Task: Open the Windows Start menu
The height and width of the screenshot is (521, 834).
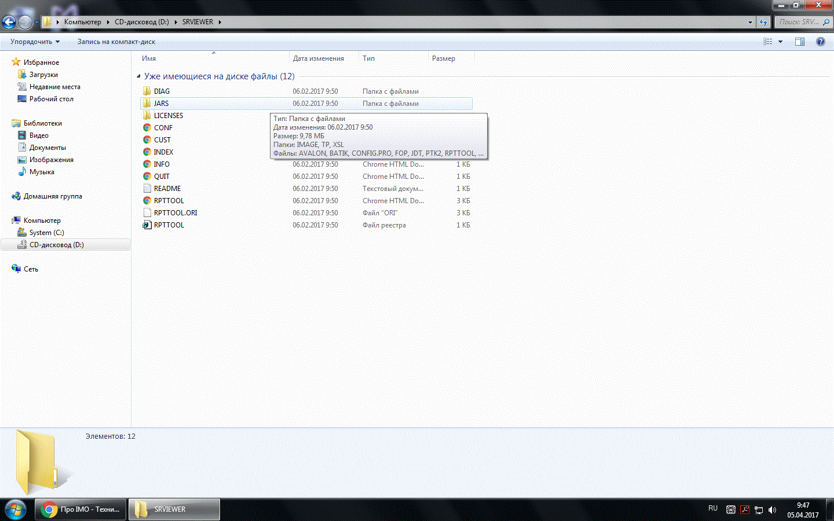Action: (x=15, y=509)
